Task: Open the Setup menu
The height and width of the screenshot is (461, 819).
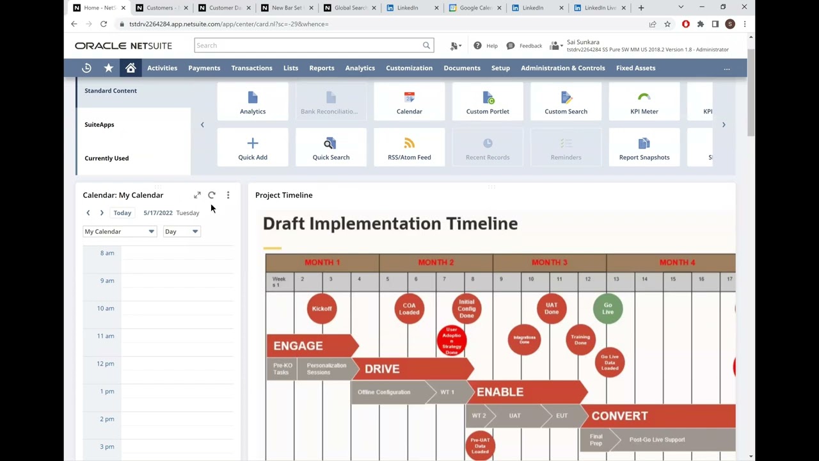Action: coord(500,68)
